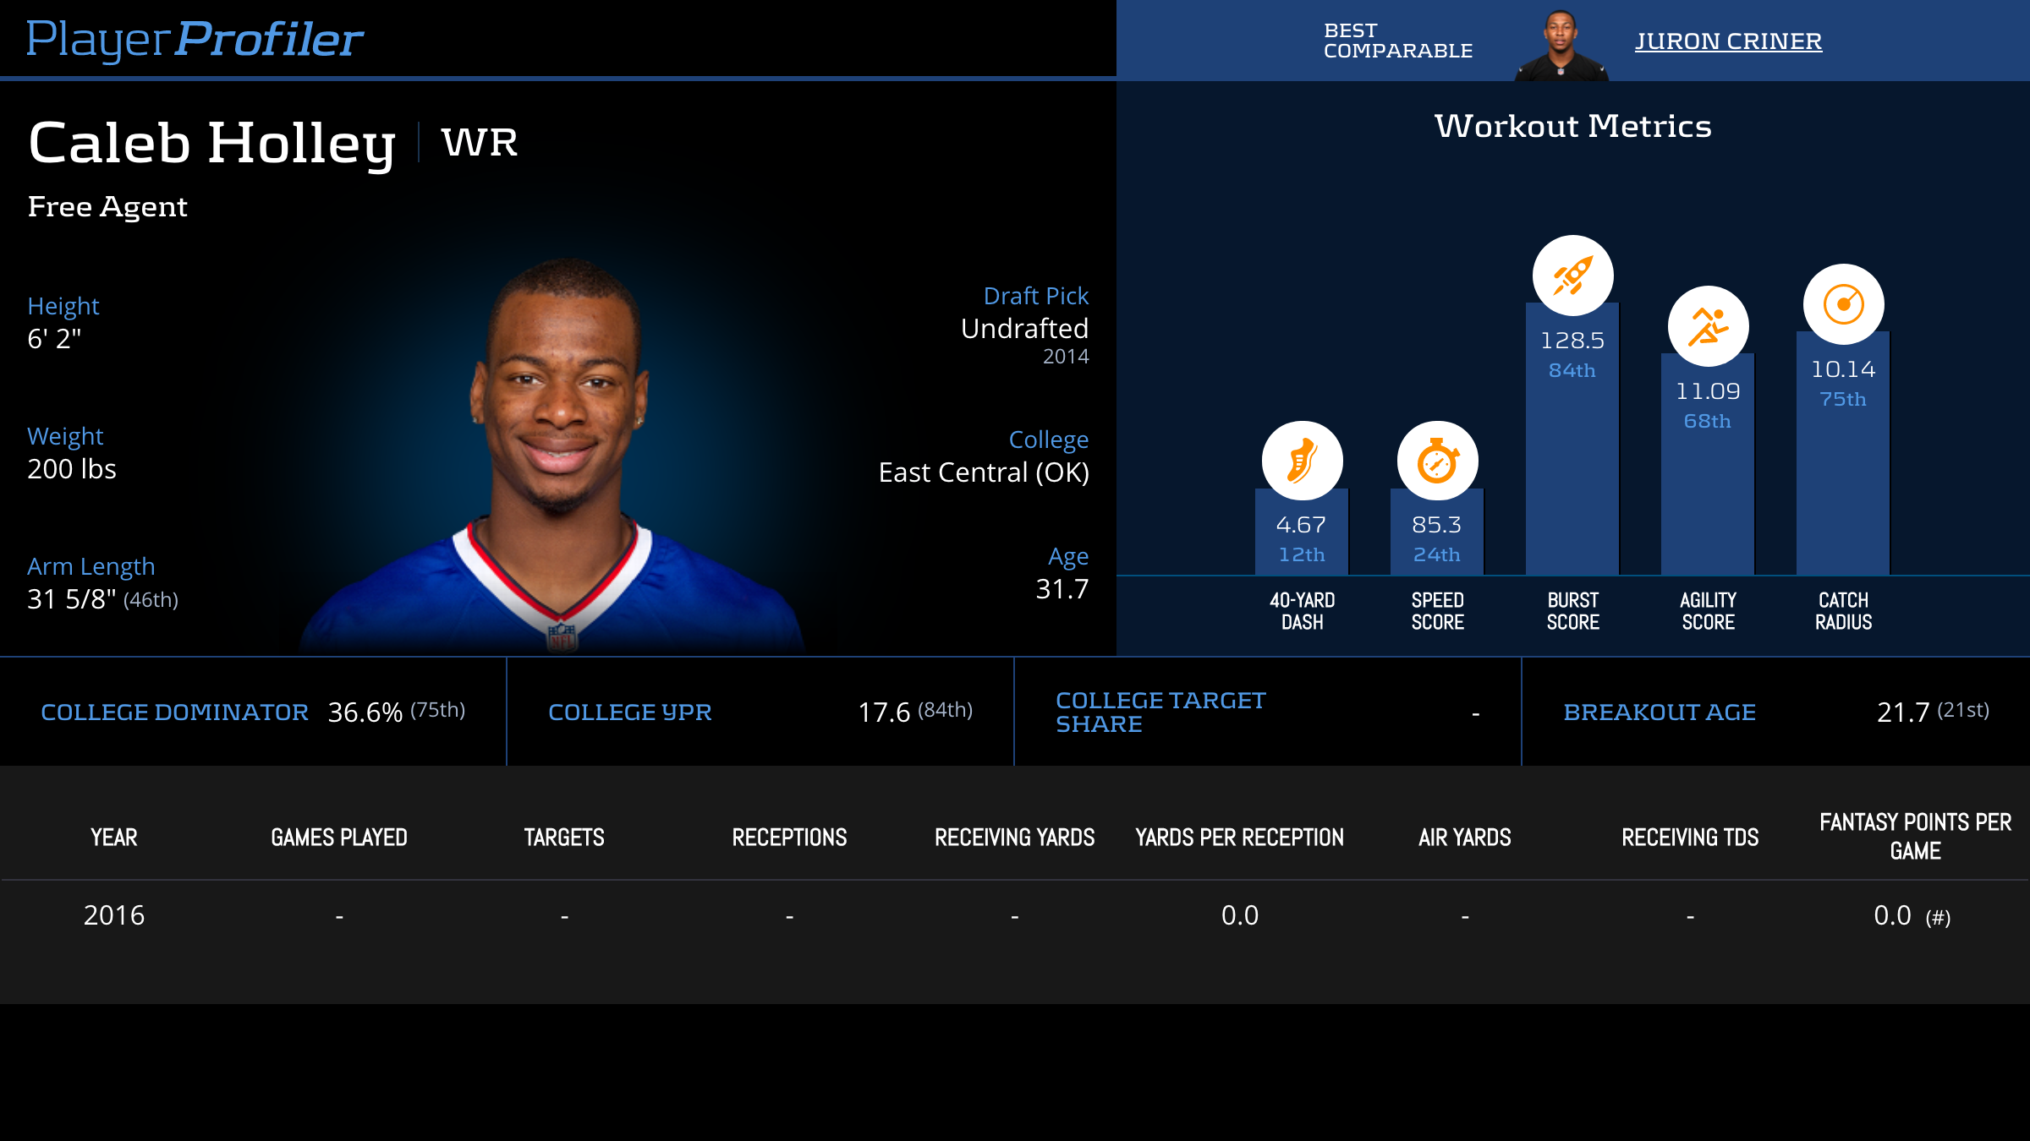
Task: Click the Catch Radius target icon
Action: pyautogui.click(x=1843, y=304)
